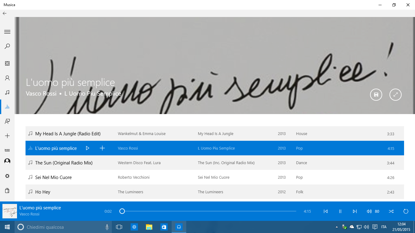Select the Ho Hey song title
Image resolution: width=415 pixels, height=233 pixels.
43,192
